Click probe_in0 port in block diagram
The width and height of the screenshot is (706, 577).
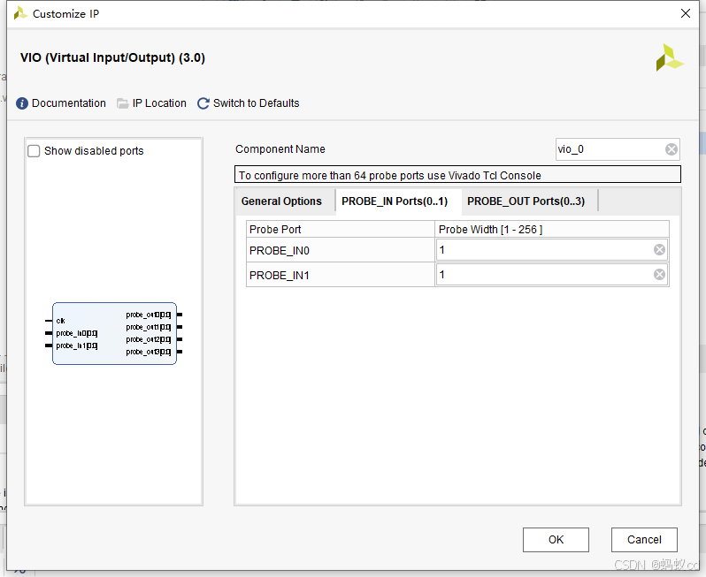77,333
